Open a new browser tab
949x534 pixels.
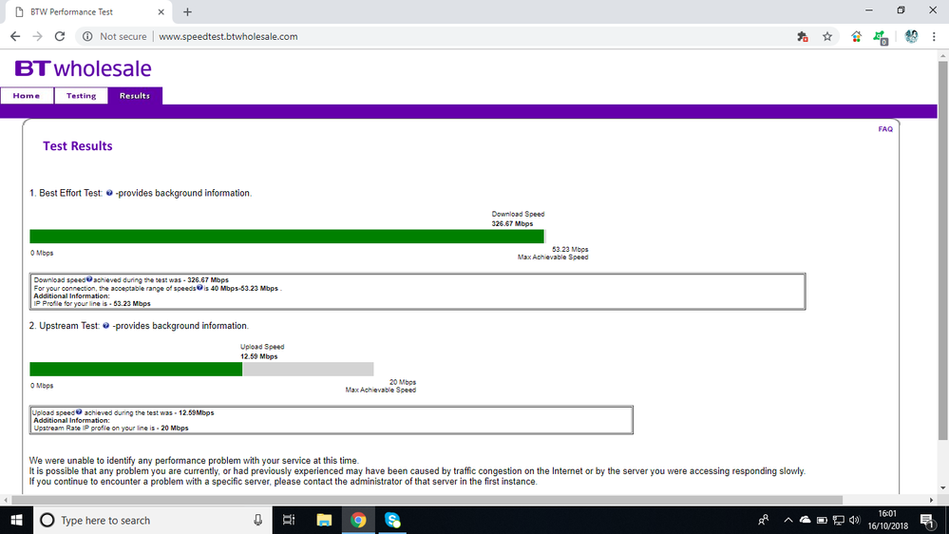(187, 11)
